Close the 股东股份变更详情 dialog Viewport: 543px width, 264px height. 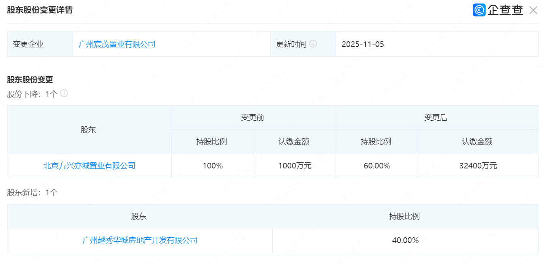pos(533,11)
